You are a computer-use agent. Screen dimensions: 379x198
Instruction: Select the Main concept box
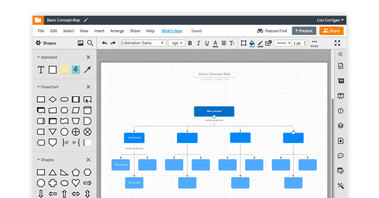click(x=214, y=112)
